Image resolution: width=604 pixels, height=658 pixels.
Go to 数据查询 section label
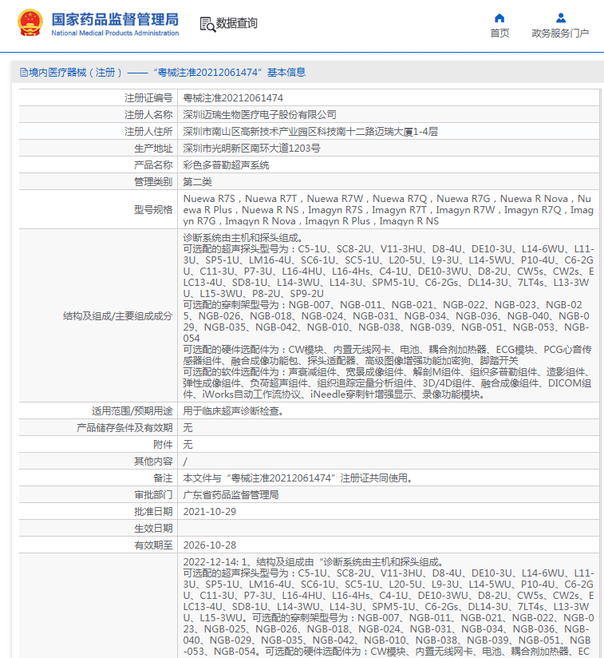[x=237, y=24]
